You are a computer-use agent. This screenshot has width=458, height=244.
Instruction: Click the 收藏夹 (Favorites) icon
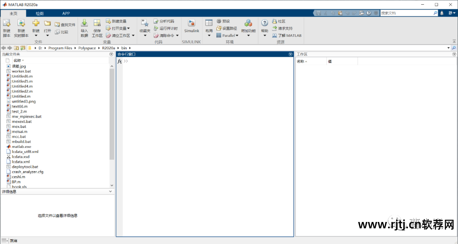[x=145, y=23]
